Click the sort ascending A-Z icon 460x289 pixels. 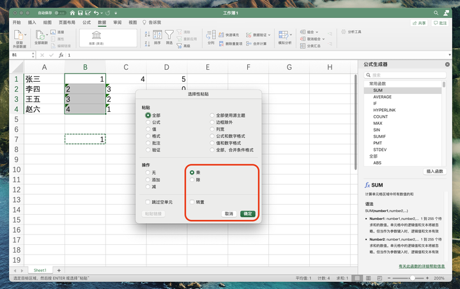click(148, 34)
